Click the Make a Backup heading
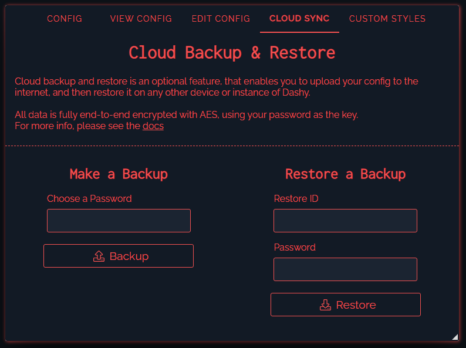The width and height of the screenshot is (466, 348). 119,174
